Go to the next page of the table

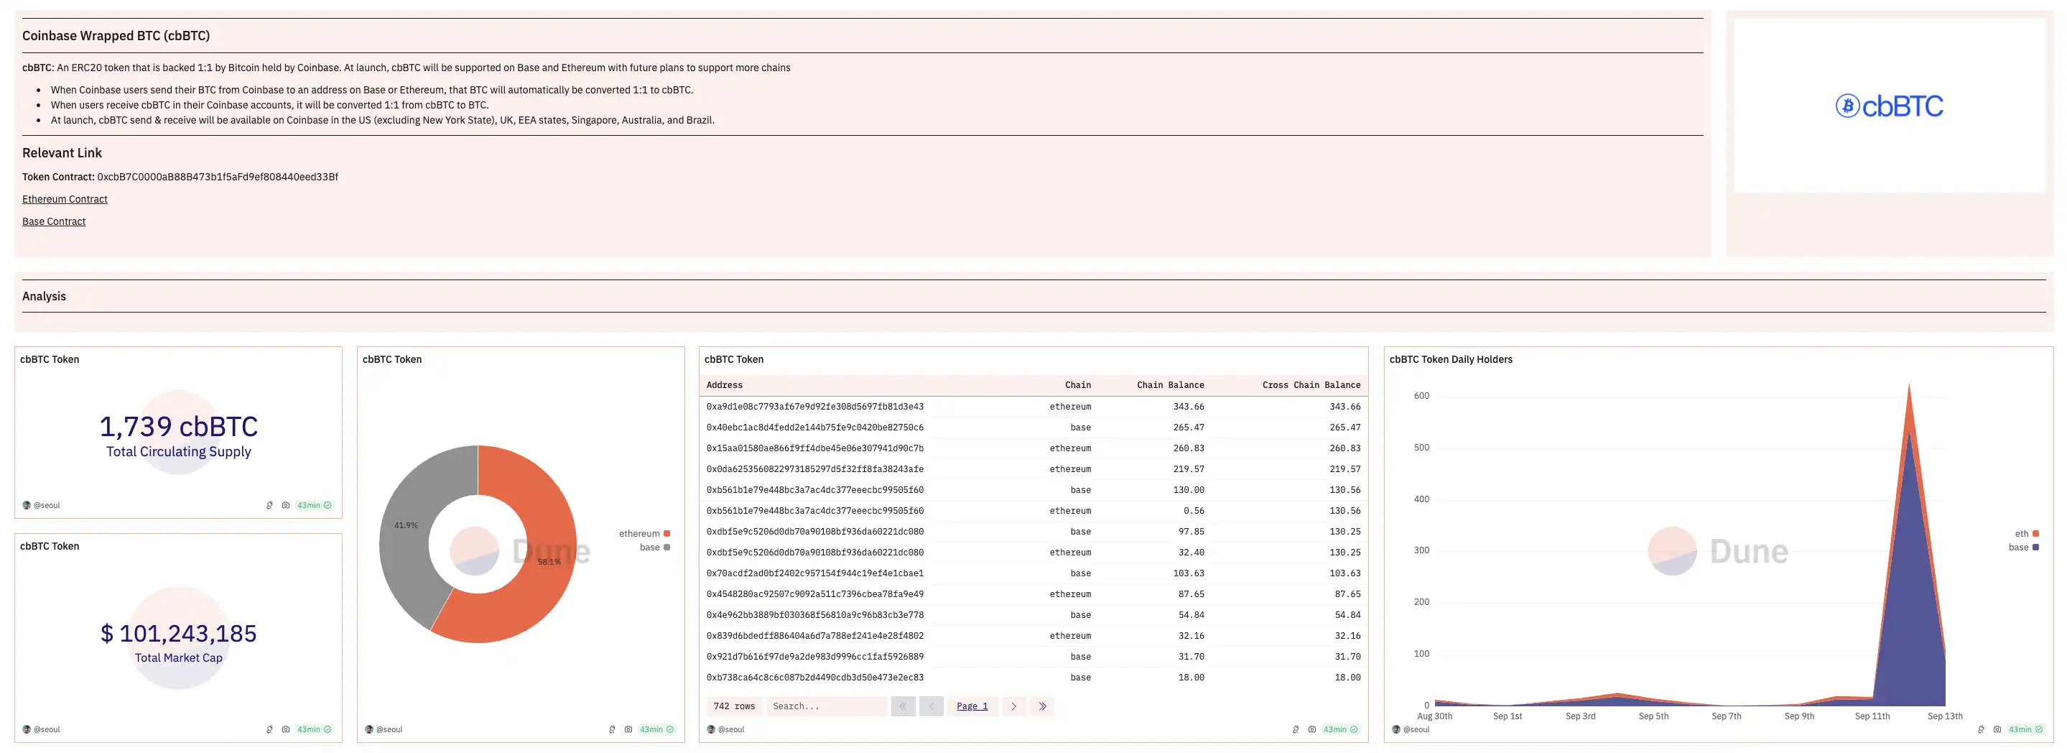[x=1013, y=706]
